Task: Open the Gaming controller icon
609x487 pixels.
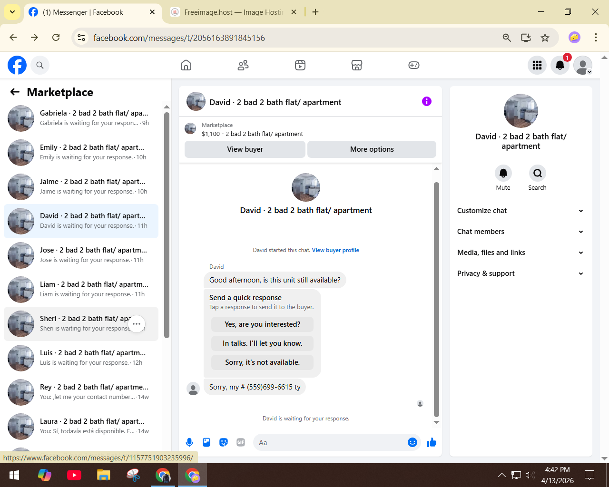Action: (414, 65)
